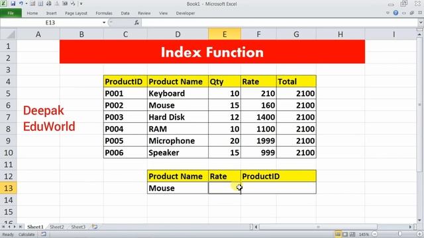Select column A header
This screenshot has width=424, height=238.
(38, 34)
